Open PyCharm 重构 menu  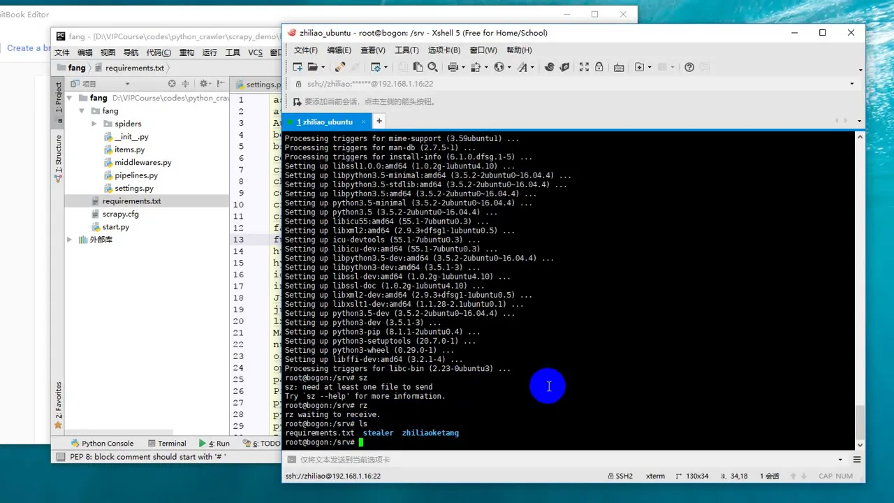186,52
